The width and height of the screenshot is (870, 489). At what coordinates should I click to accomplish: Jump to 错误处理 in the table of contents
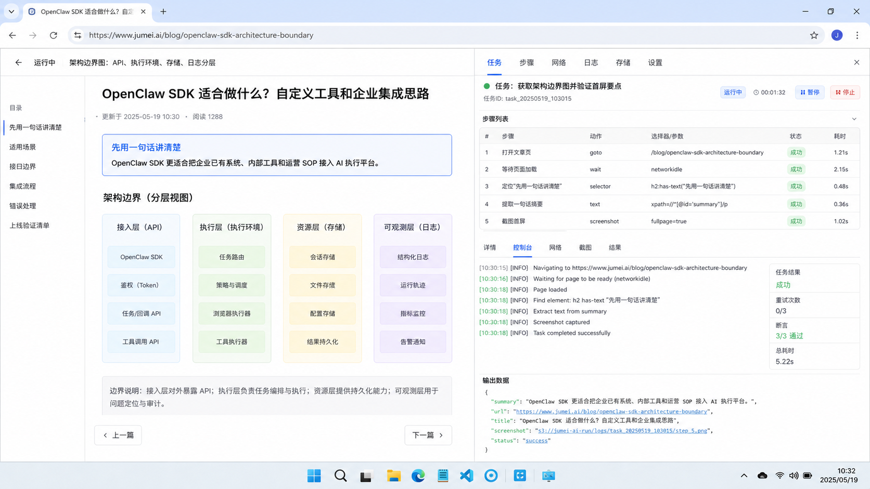(x=22, y=206)
